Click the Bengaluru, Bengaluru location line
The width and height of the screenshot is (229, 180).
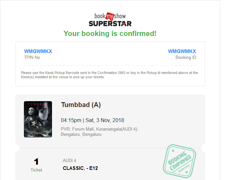[81, 135]
